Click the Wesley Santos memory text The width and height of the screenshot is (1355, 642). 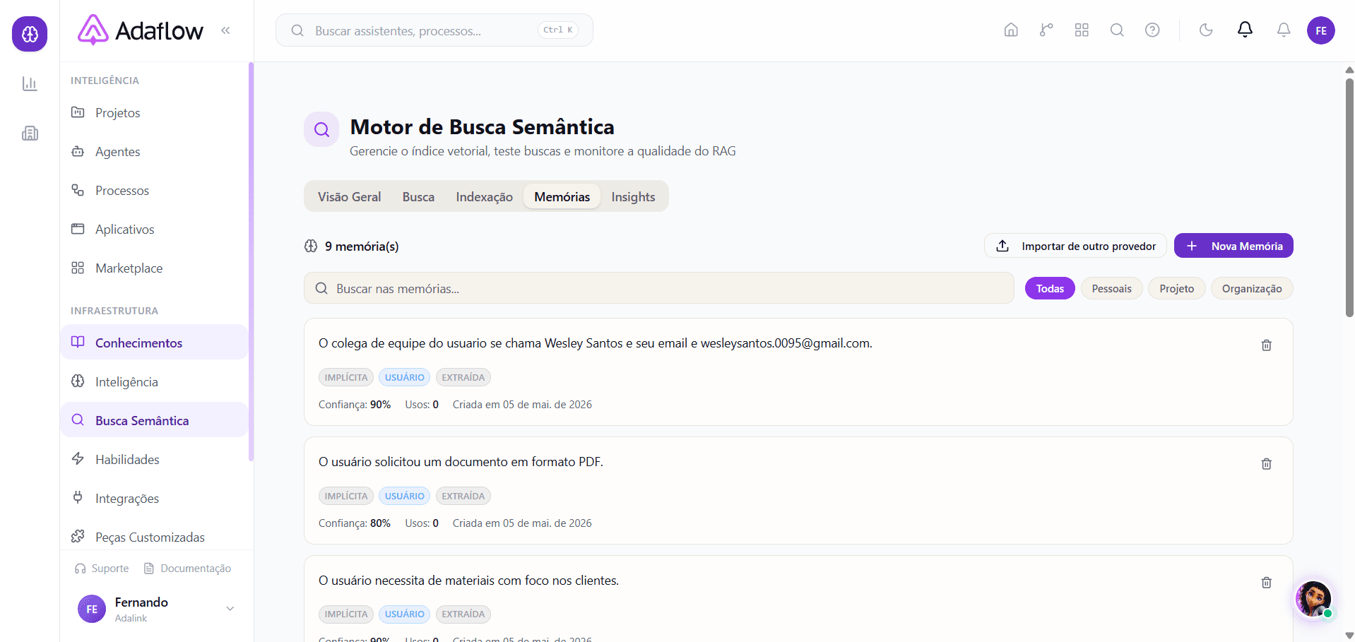point(595,343)
